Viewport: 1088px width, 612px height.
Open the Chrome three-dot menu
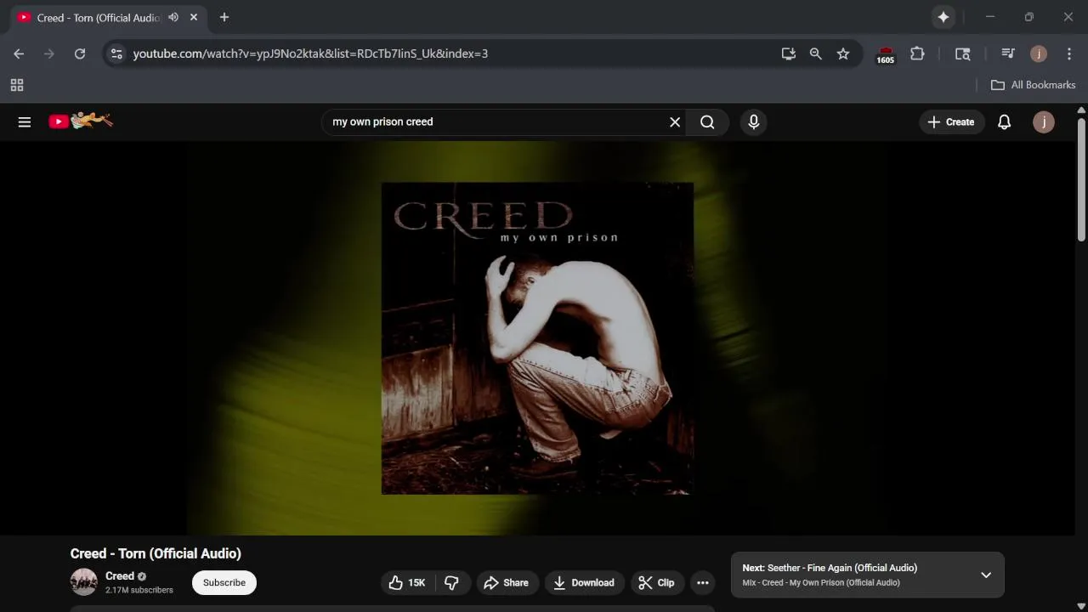pos(1069,54)
